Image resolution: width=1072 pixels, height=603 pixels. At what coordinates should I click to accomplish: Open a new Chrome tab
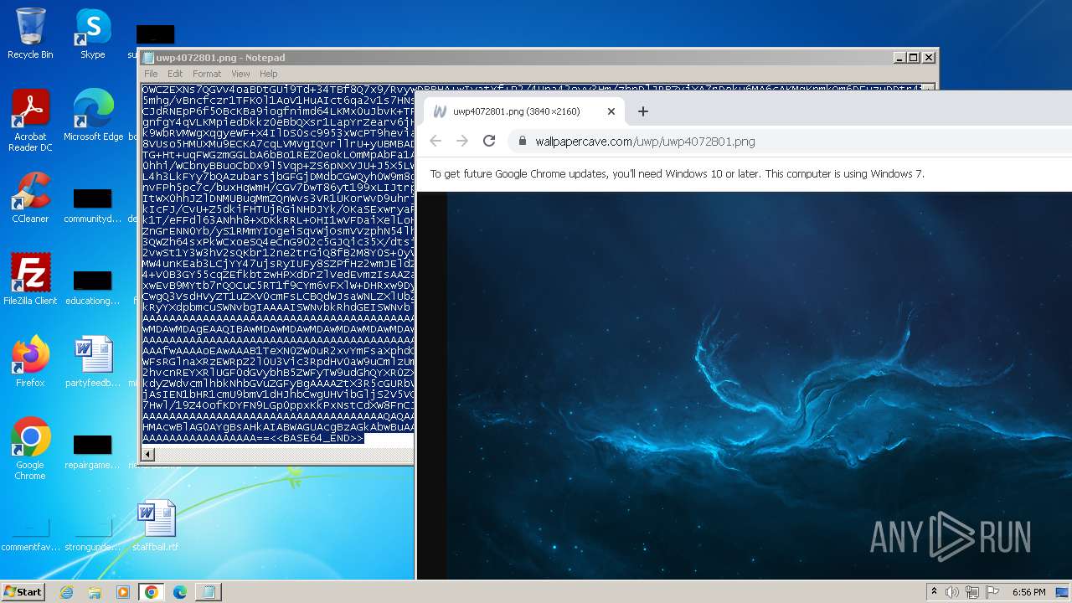click(643, 111)
